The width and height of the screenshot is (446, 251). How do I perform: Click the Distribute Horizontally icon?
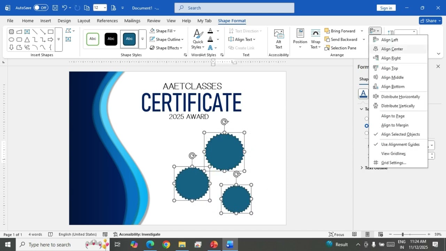point(376,97)
